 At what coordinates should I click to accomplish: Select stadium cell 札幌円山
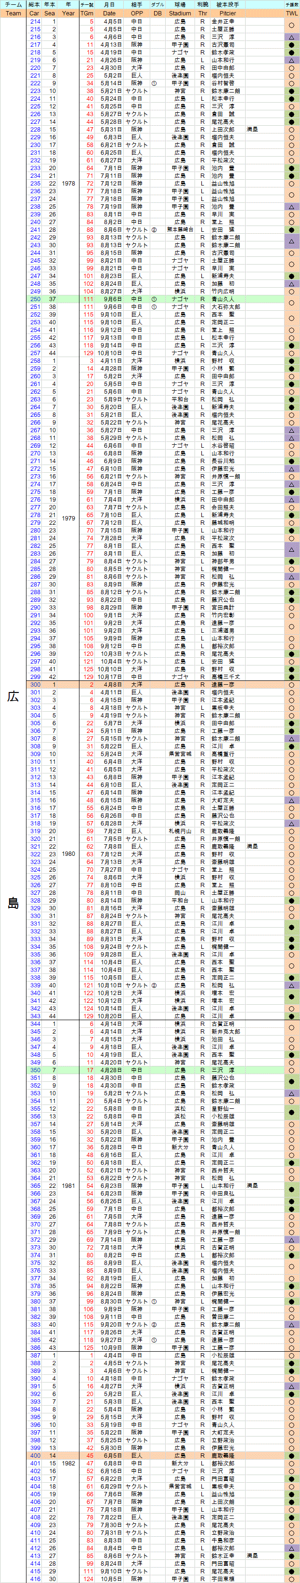coord(180,831)
